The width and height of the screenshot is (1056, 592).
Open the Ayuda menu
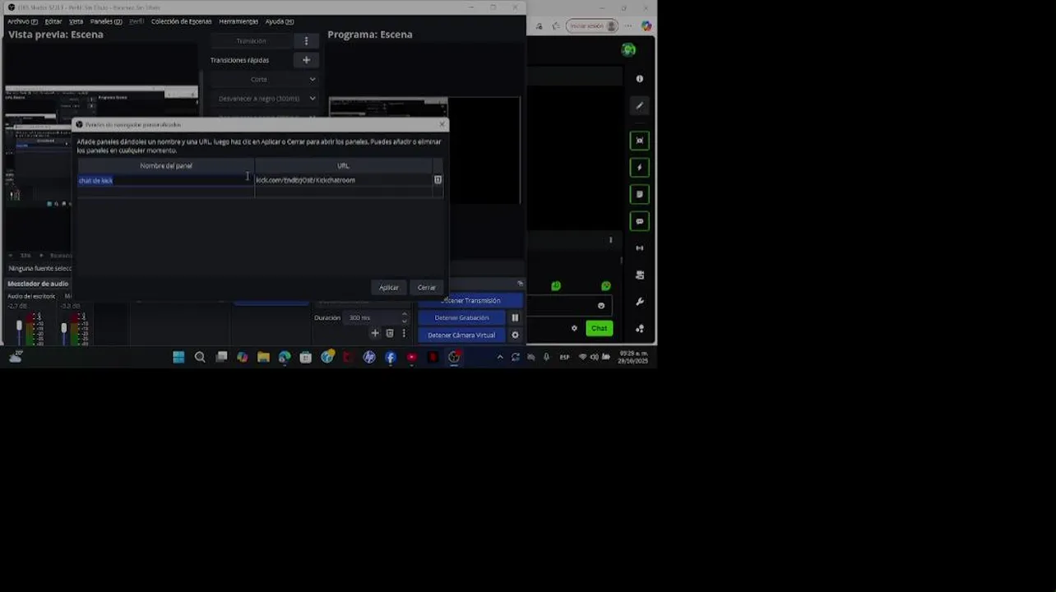[x=279, y=21]
